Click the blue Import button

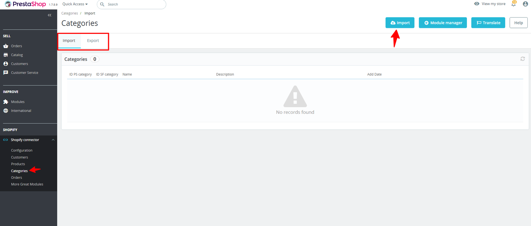pos(400,23)
